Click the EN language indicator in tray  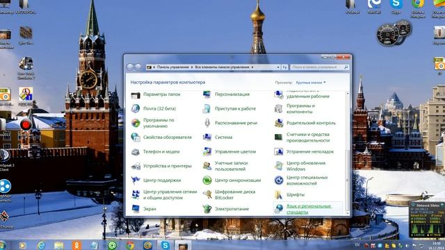coord(357,245)
